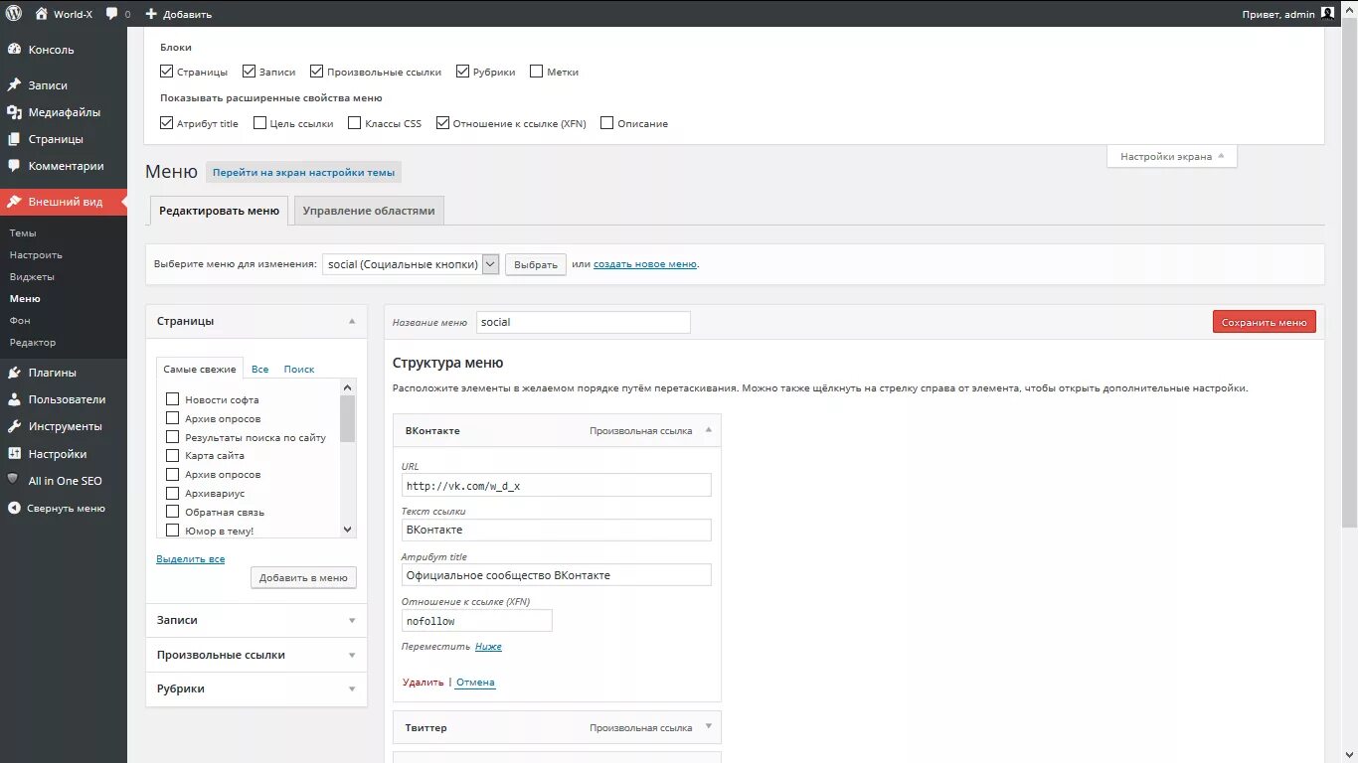This screenshot has width=1358, height=763.
Task: Open the Записи pin icon in the sidebar
Action: (x=14, y=85)
